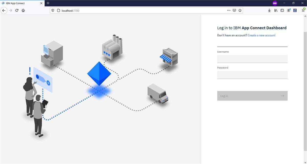307x164 pixels.
Task: Open the Firefox account profile icon
Action: click(x=289, y=10)
